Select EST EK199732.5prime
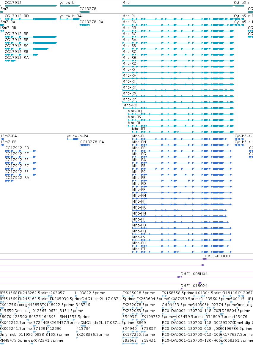This screenshot has width=253, height=345. point(158,317)
